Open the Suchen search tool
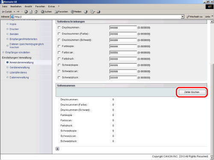The width and height of the screenshot is (214, 160). point(46,12)
